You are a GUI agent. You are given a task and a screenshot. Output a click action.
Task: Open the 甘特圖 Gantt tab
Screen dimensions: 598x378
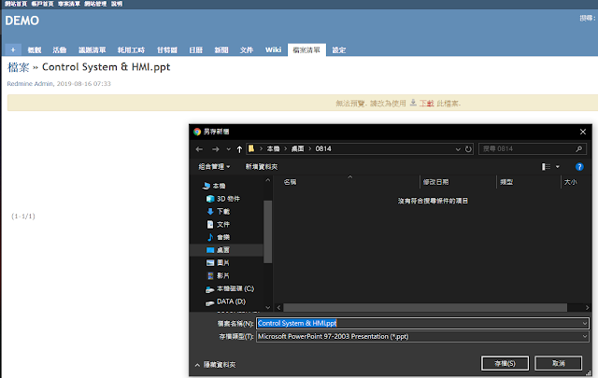click(x=167, y=49)
